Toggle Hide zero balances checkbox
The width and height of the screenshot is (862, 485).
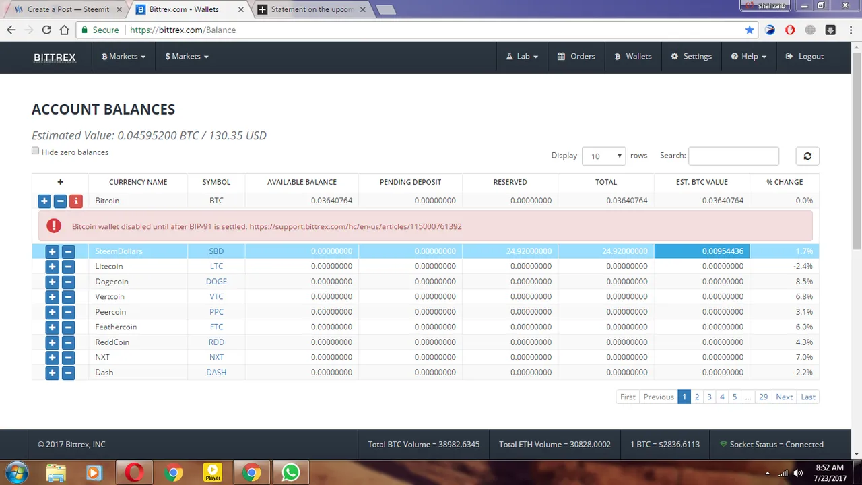[35, 151]
